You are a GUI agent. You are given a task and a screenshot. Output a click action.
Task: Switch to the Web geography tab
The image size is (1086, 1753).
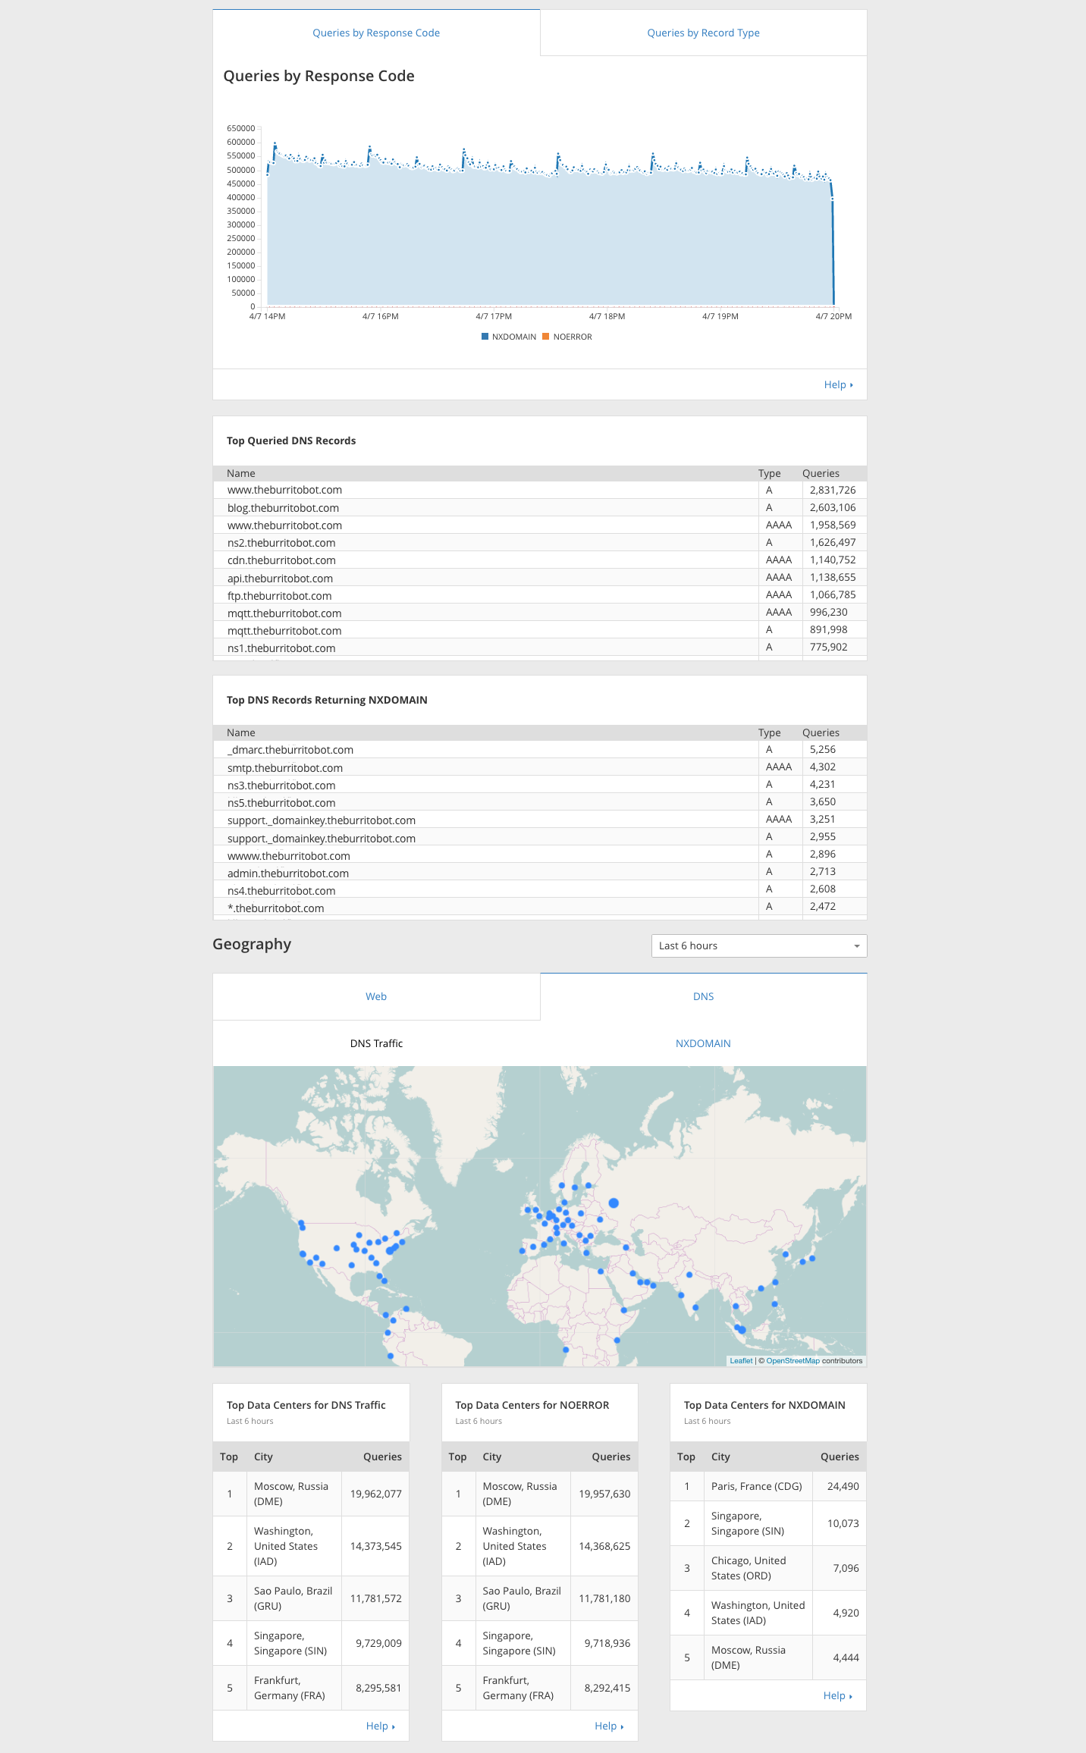(x=376, y=996)
